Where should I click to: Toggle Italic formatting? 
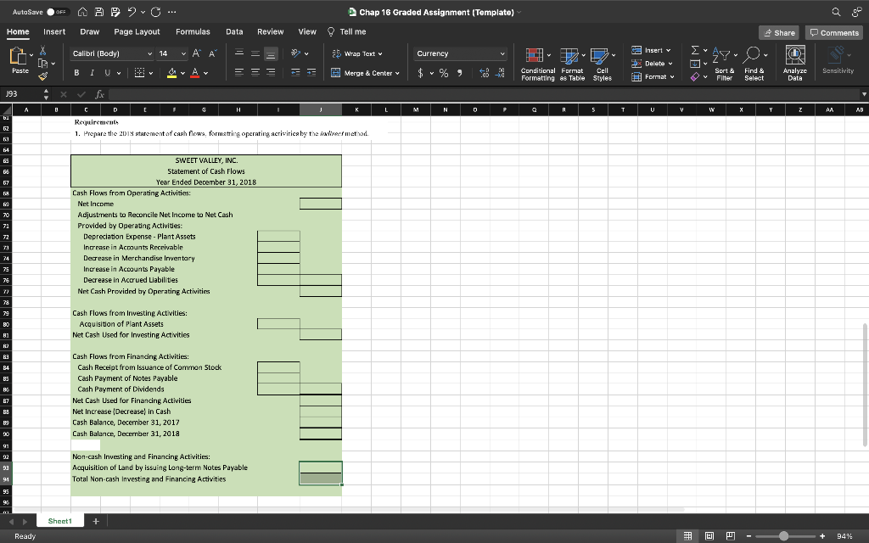tap(92, 73)
